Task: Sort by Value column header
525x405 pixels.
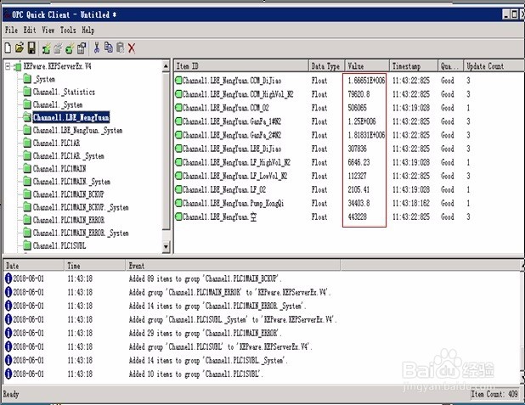Action: click(x=367, y=66)
